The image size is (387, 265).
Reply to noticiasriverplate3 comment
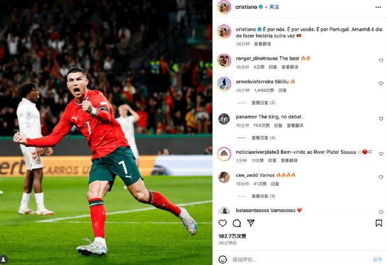272,160
